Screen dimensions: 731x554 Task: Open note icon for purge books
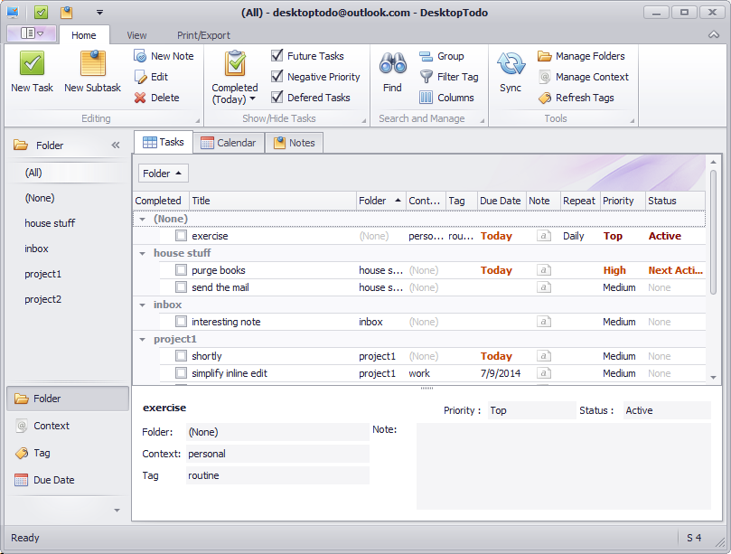point(543,270)
